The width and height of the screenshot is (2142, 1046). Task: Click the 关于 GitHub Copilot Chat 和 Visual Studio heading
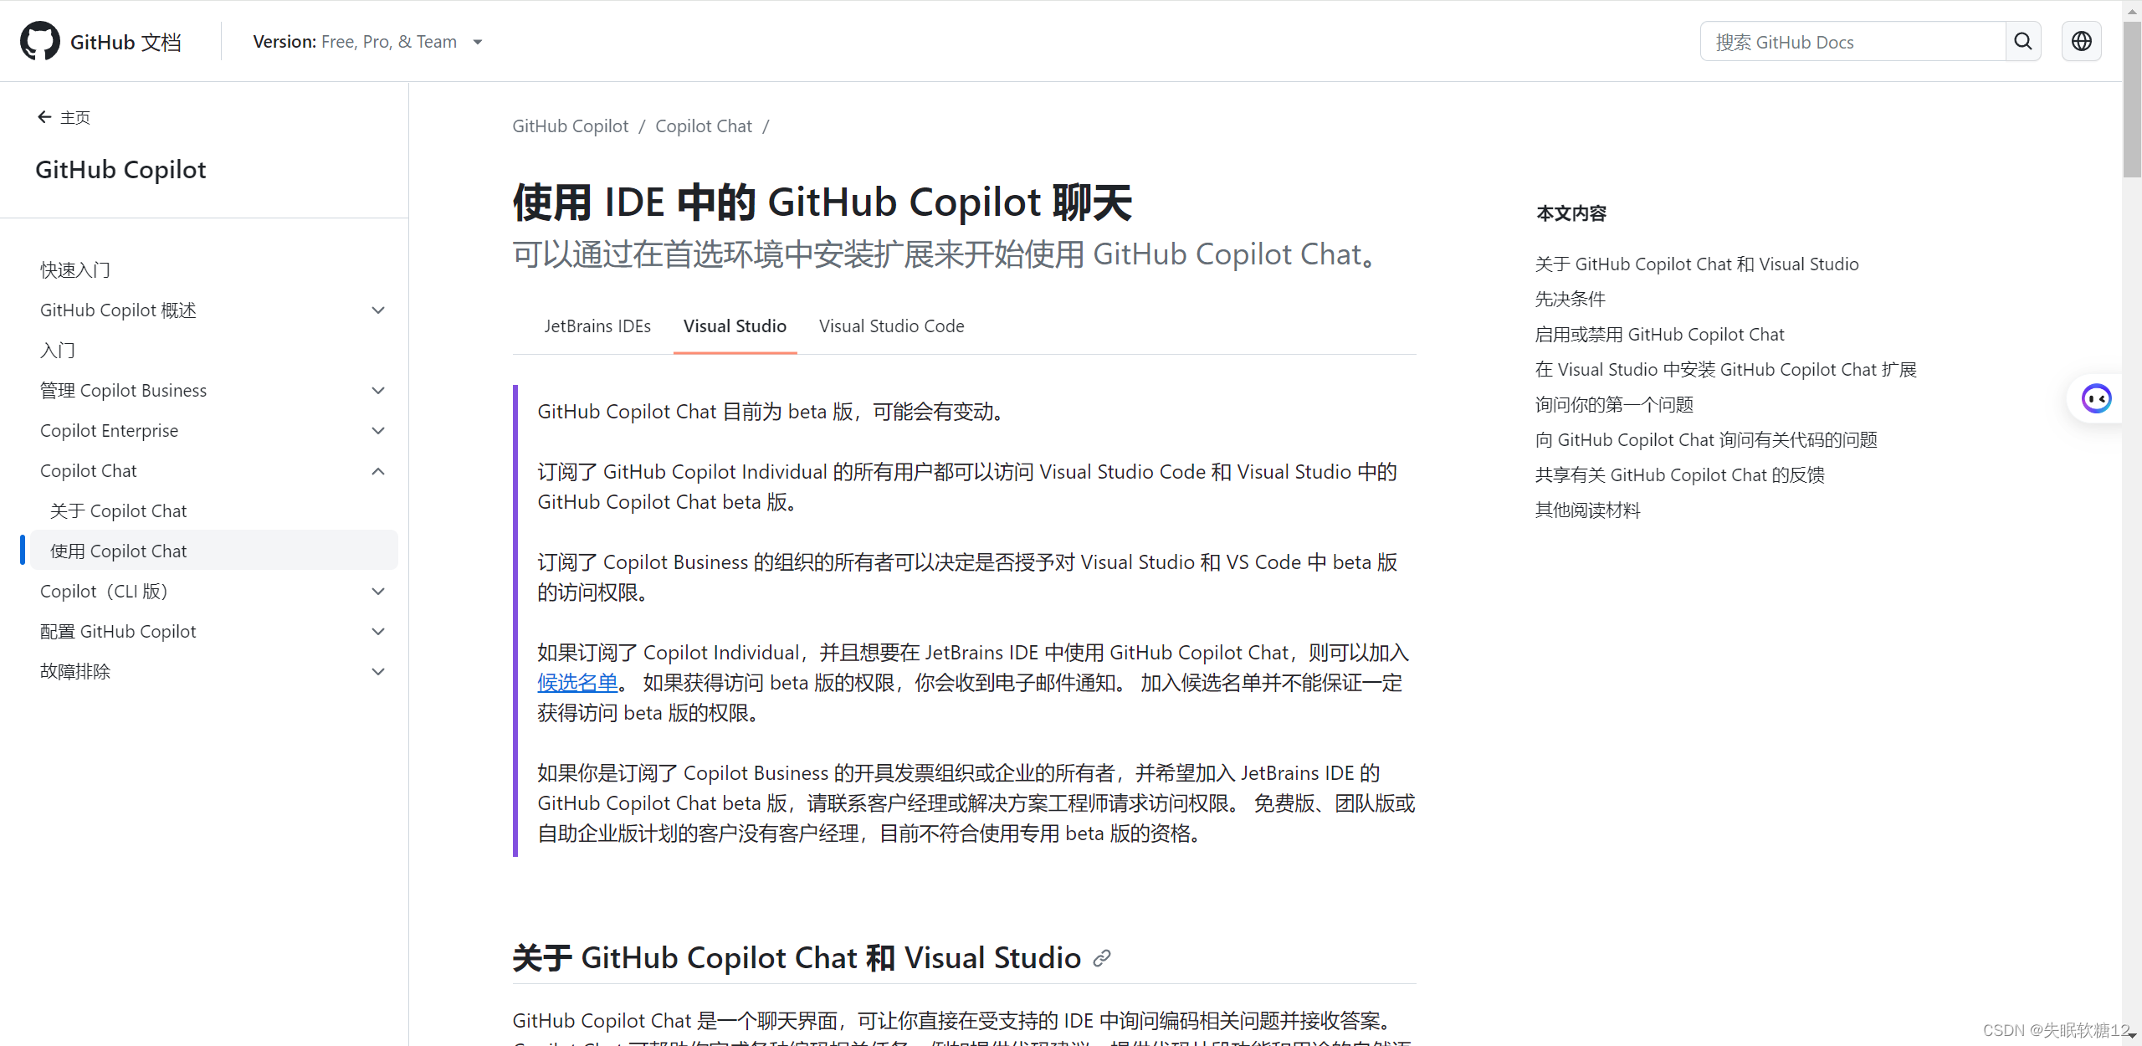[797, 958]
